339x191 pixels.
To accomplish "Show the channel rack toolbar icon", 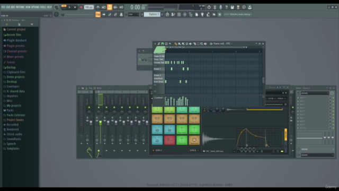I will coord(179,14).
